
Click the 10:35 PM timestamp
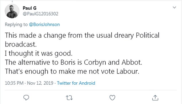point(14,83)
